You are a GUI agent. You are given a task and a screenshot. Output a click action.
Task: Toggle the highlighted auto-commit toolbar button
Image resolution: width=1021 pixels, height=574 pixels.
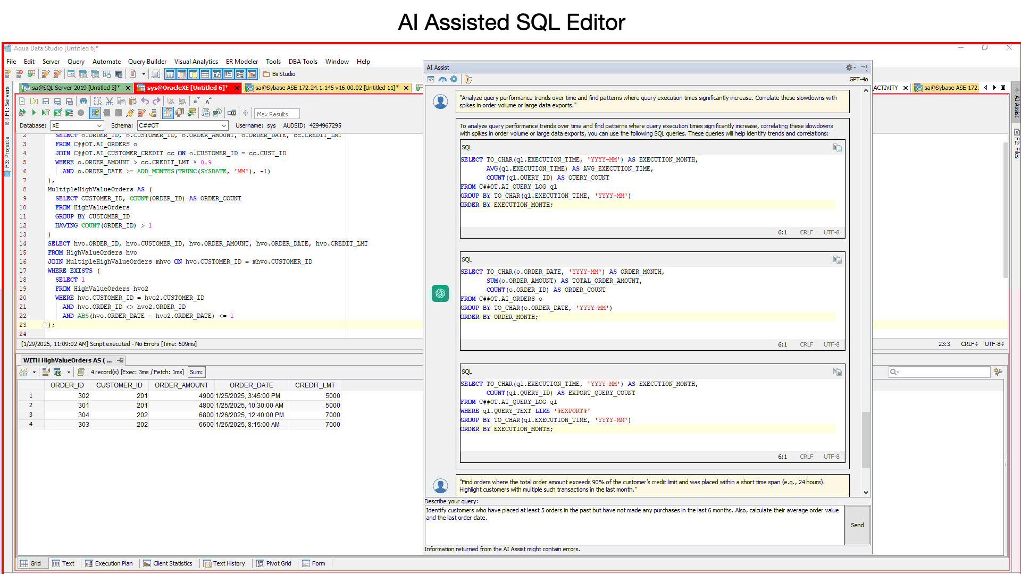pyautogui.click(x=95, y=113)
